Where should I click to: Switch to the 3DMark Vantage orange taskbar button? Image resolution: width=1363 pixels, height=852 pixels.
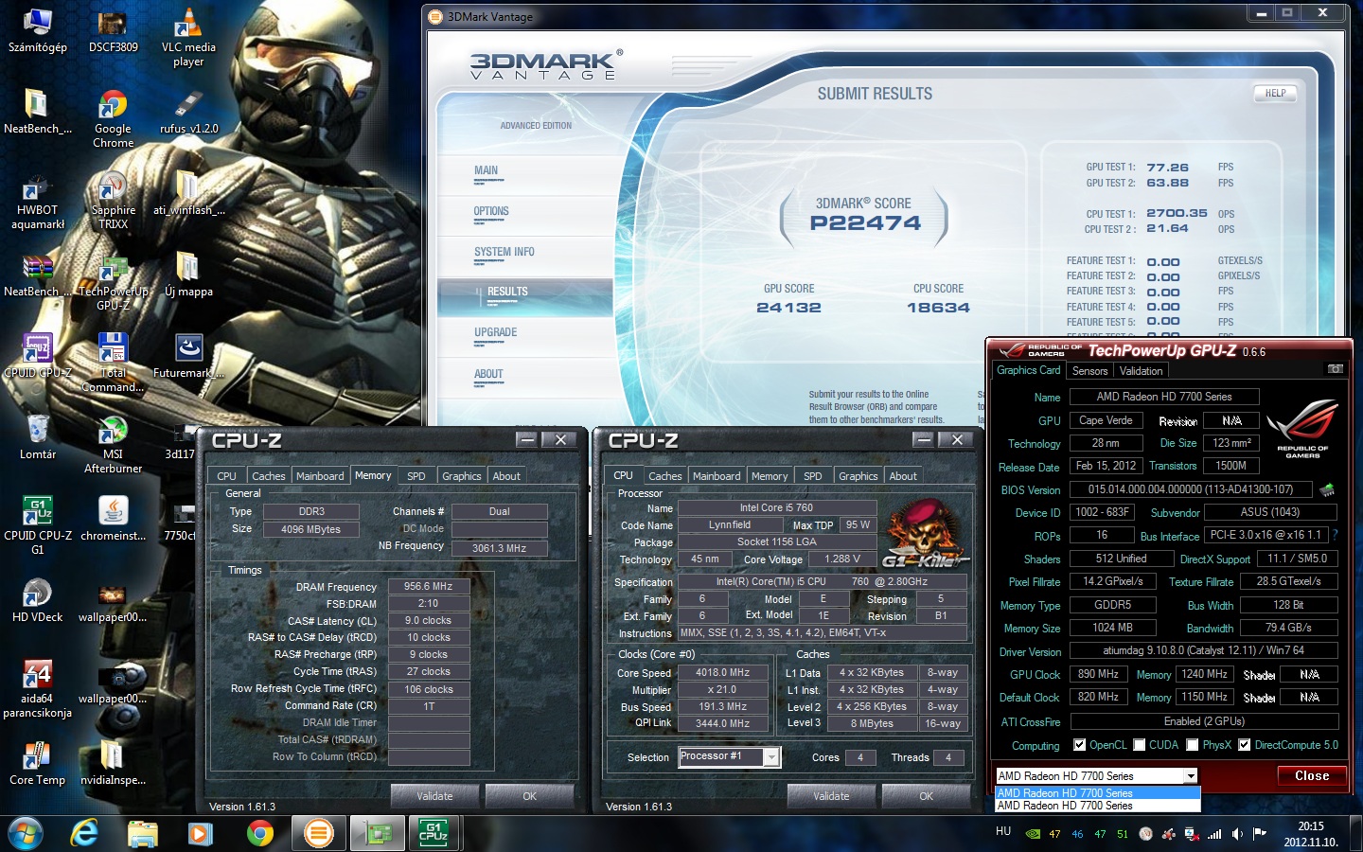pos(319,833)
